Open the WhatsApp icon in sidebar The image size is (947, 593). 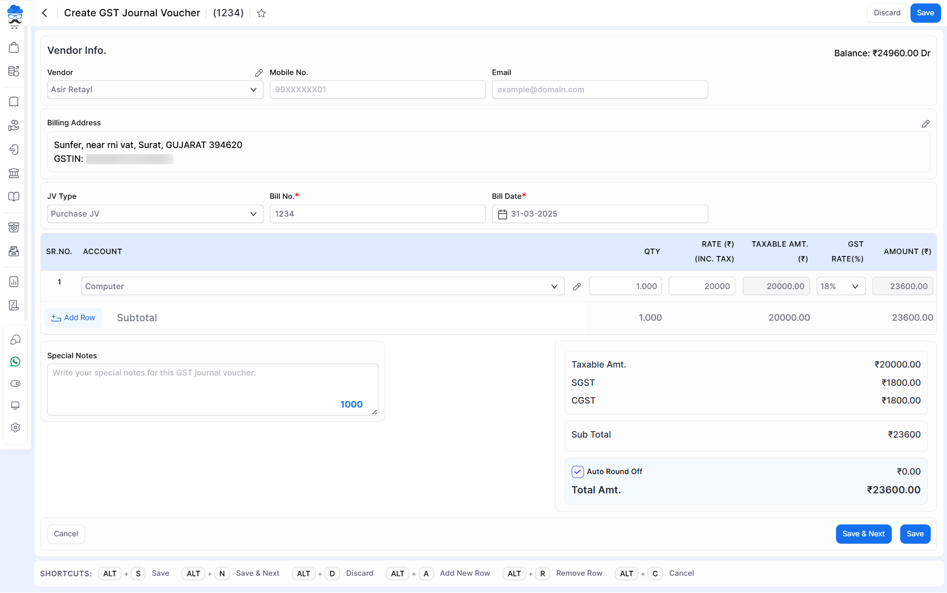tap(15, 362)
